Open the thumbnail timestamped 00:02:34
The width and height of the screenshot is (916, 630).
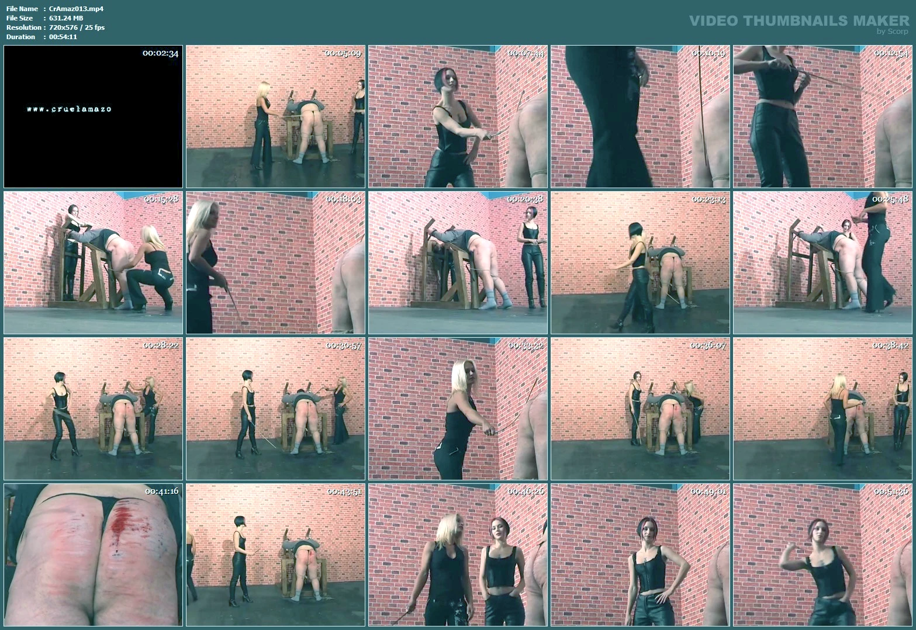click(93, 116)
